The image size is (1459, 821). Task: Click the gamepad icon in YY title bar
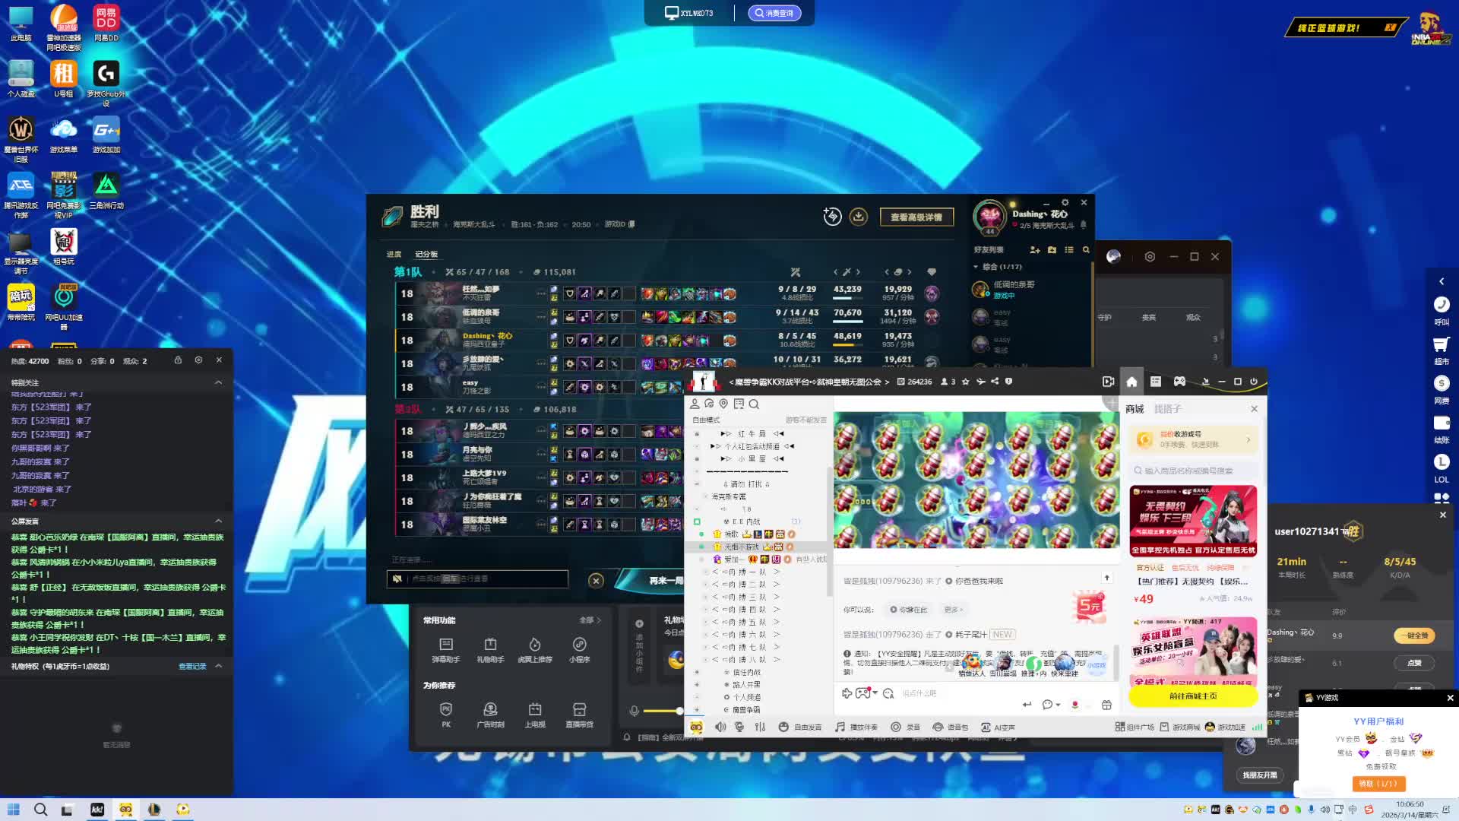(1179, 382)
